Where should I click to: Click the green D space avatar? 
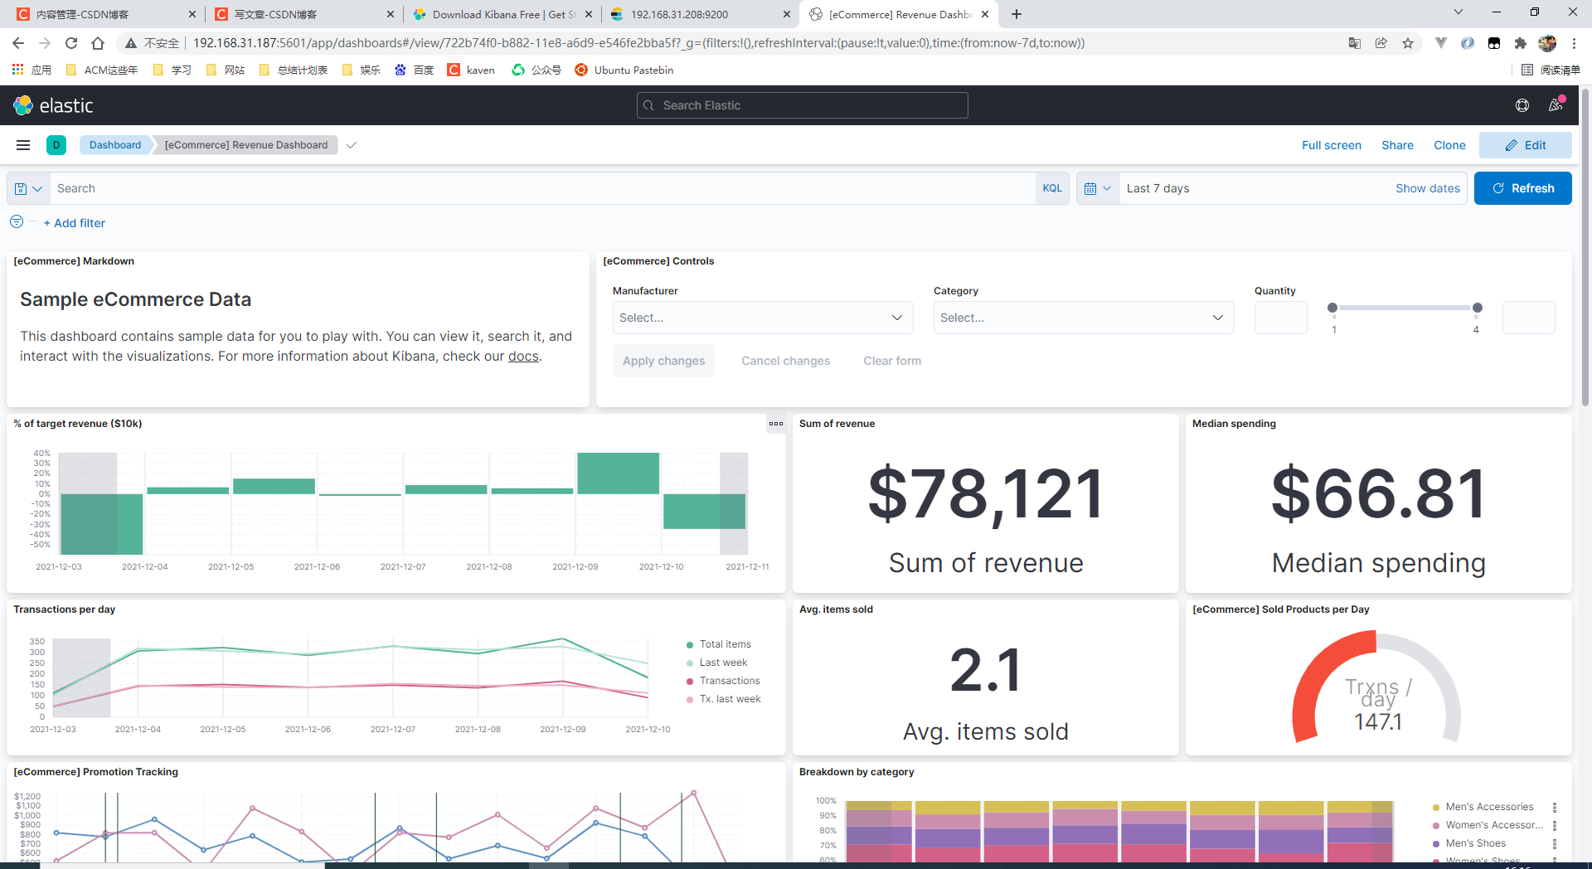pos(56,145)
